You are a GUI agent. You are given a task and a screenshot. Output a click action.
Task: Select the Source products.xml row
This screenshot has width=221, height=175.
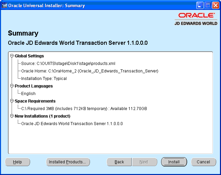pos(68,64)
